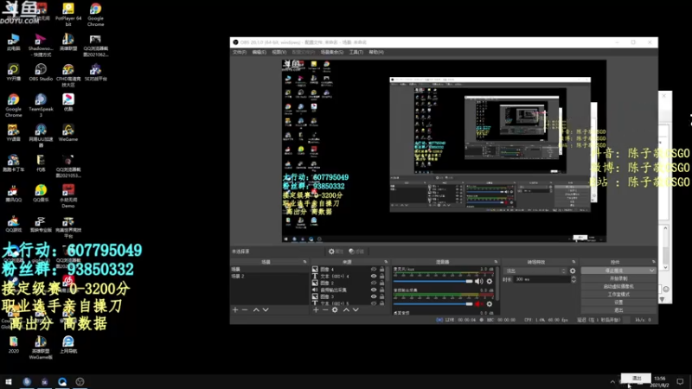Pop out the 控件 dock panel
Image resolution: width=692 pixels, height=389 pixels.
(654, 262)
